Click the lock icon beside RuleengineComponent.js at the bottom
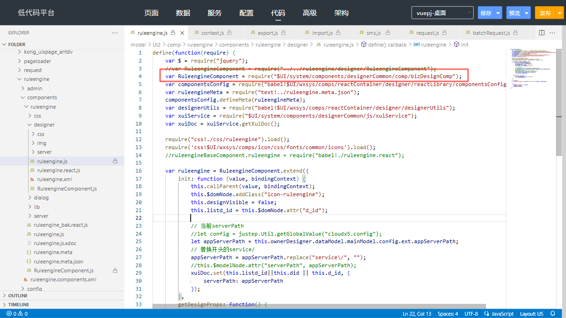 pyautogui.click(x=115, y=270)
